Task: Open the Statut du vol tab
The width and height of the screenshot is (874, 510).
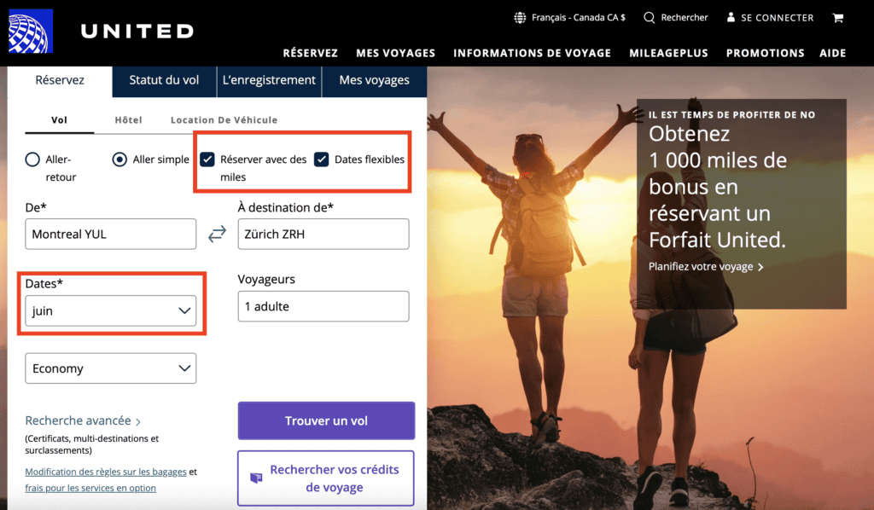Action: click(164, 81)
